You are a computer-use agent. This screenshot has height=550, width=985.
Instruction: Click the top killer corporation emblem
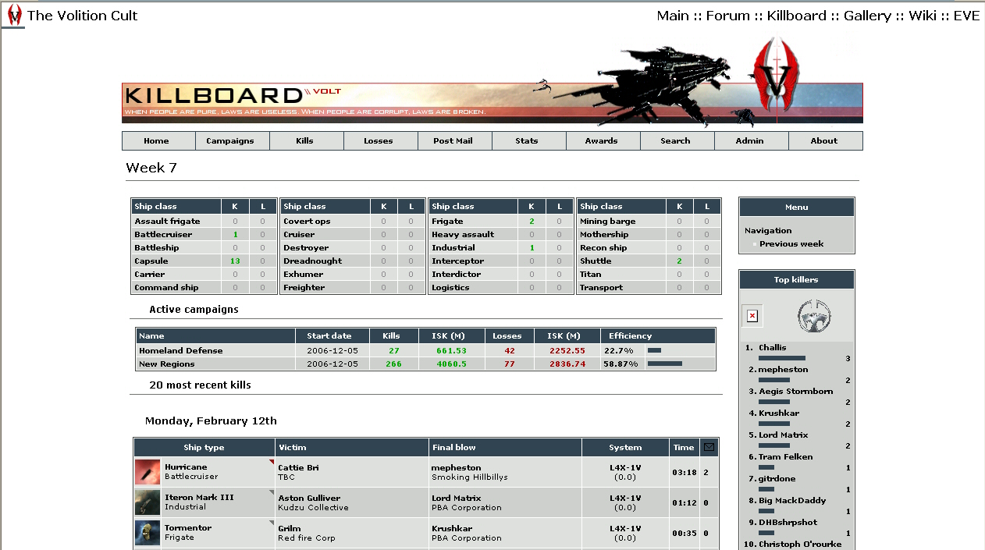point(814,316)
